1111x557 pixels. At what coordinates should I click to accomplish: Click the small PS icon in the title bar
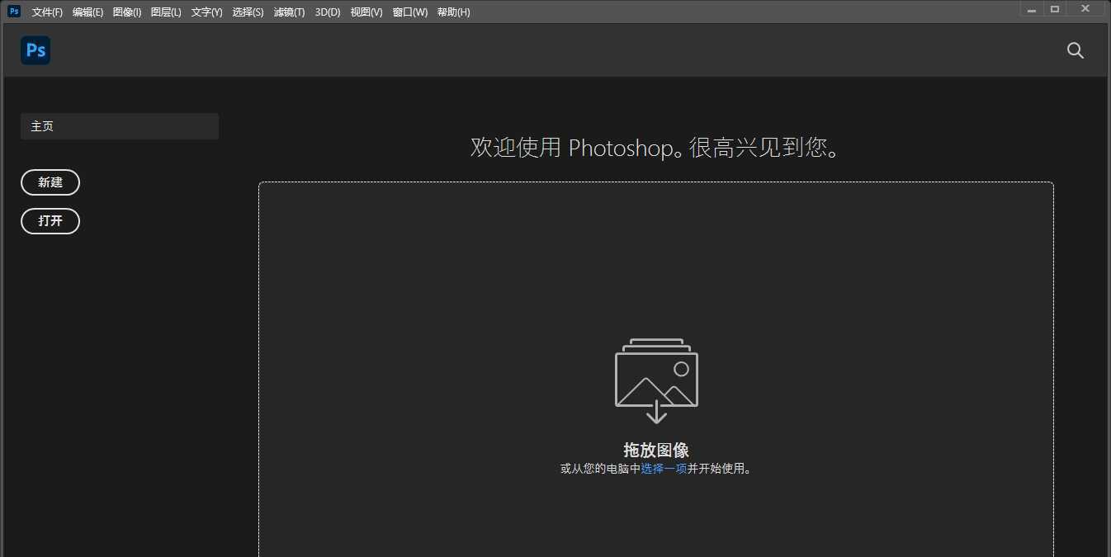tap(12, 11)
